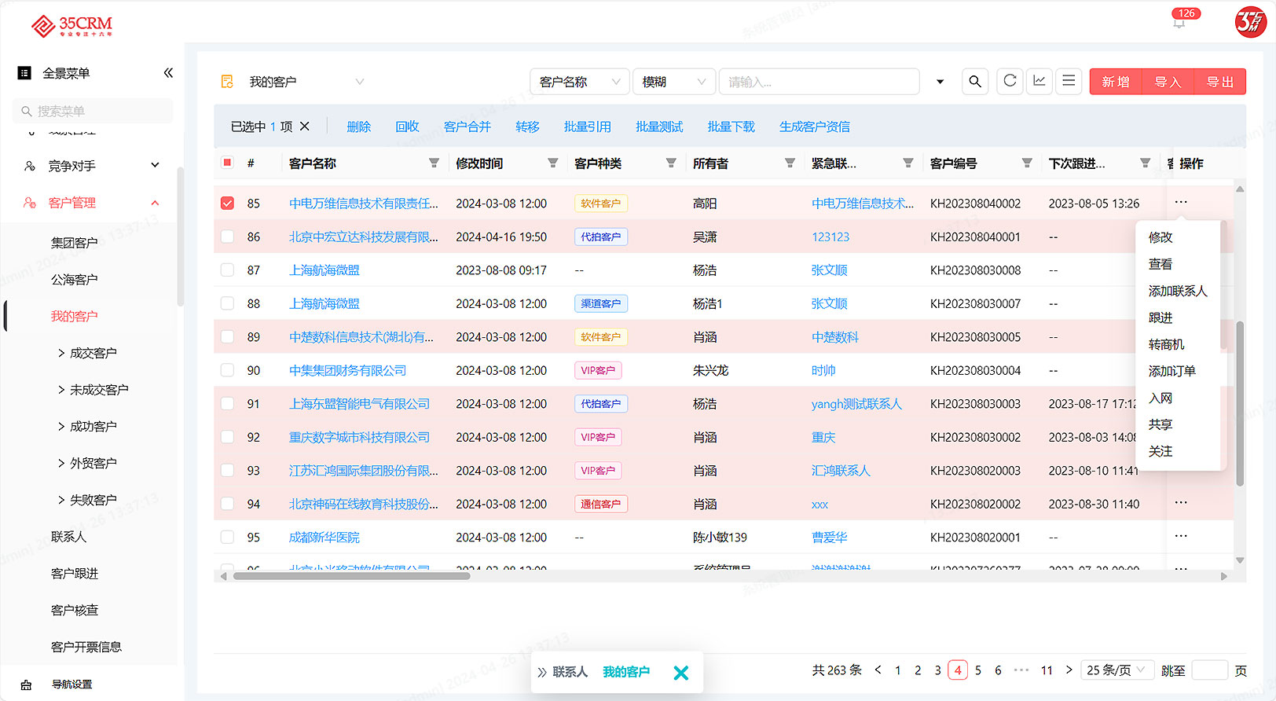
Task: Open the 模糊 match type dropdown
Action: [x=673, y=82]
